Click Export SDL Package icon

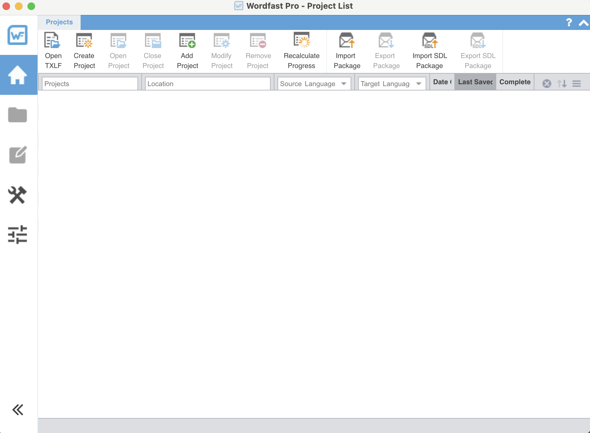tap(478, 51)
